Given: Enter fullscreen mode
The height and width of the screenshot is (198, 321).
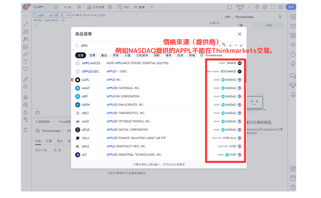Looking at the screenshot, I should (273, 7).
